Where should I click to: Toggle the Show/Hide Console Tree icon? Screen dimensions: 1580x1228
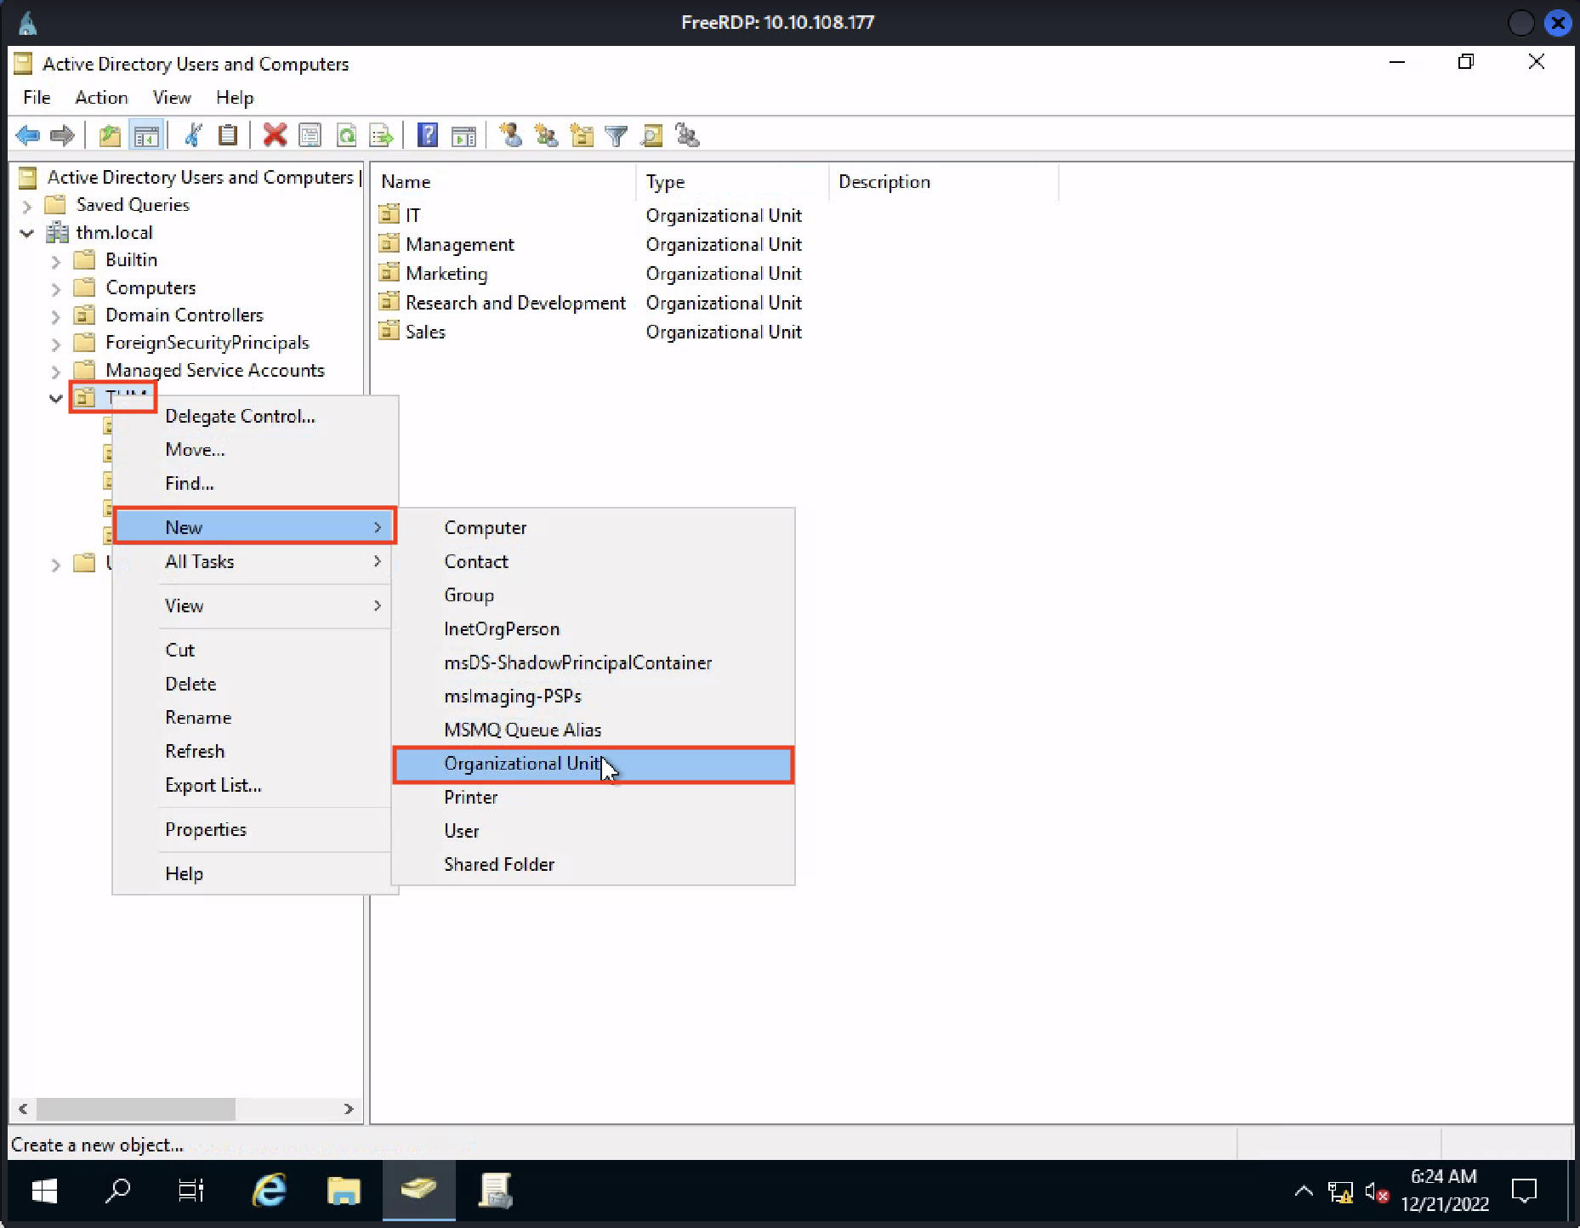tap(146, 135)
